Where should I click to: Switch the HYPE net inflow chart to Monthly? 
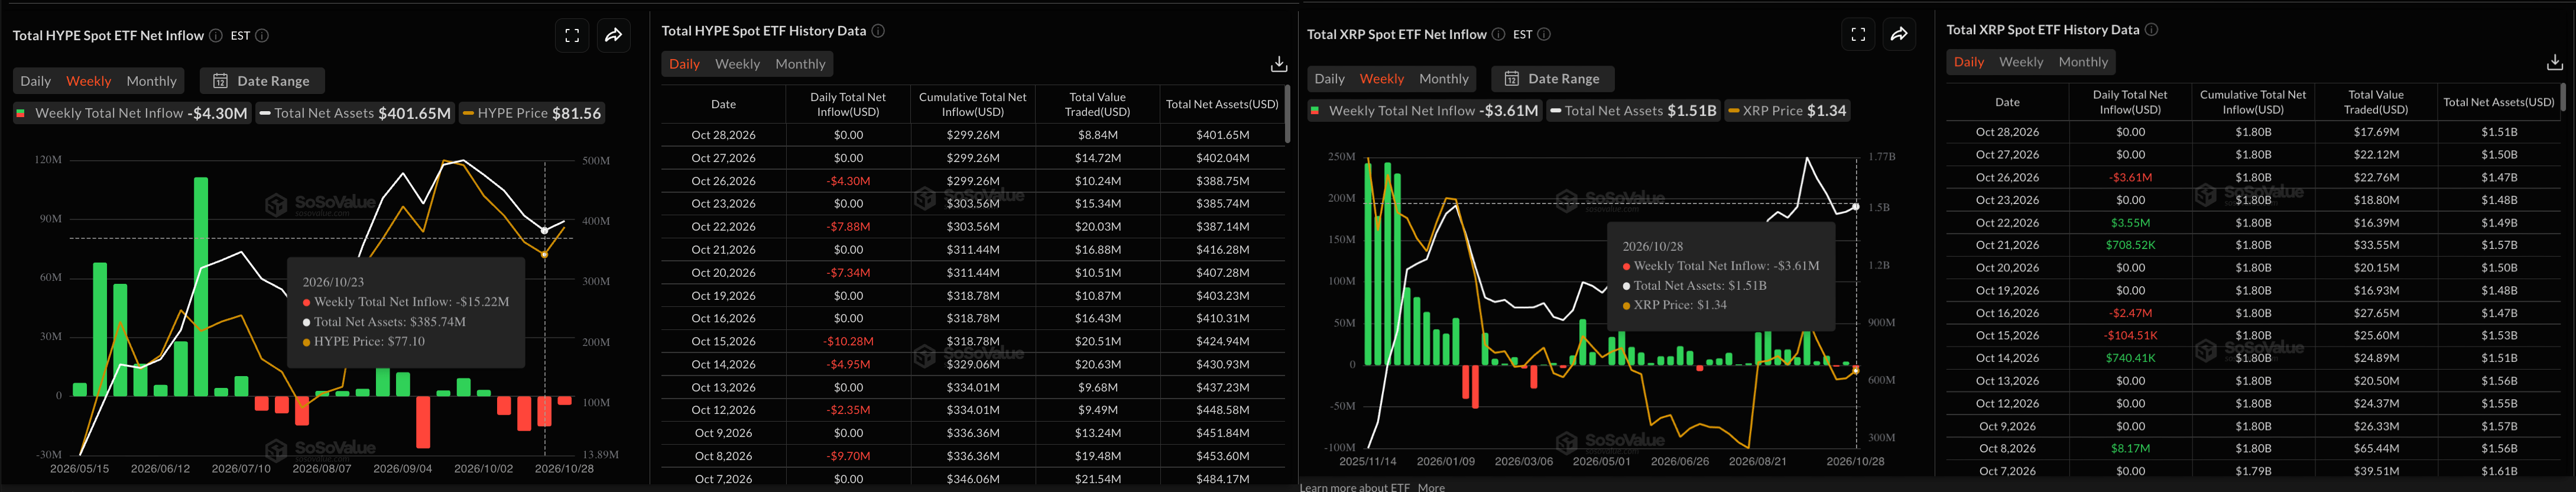(152, 81)
